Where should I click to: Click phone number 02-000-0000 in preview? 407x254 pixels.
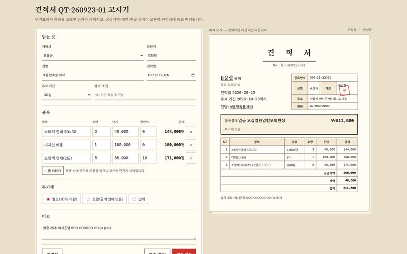point(320,106)
